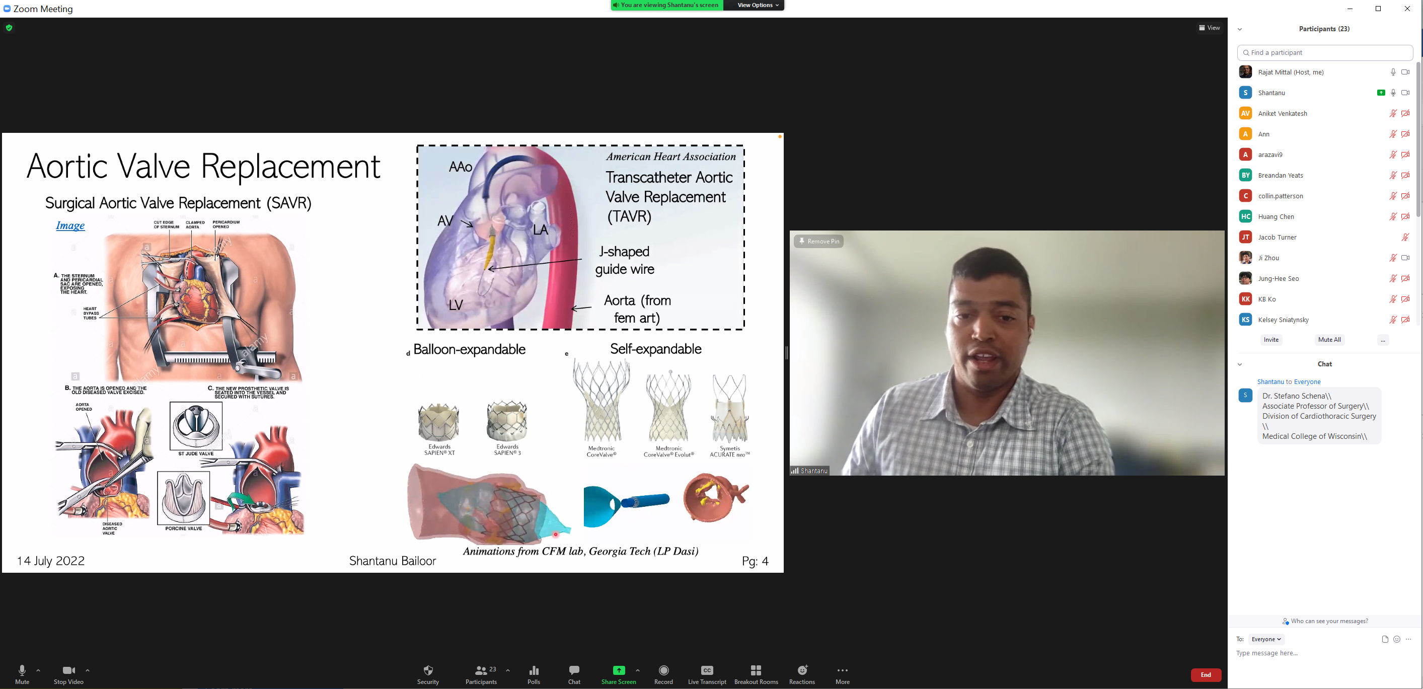
Task: Collapse the Participants panel chevron
Action: pos(1240,29)
